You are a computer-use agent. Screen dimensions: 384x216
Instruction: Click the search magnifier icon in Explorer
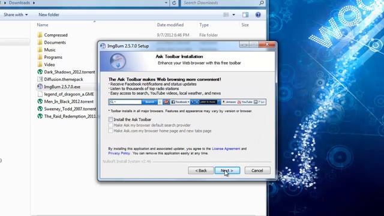(x=262, y=3)
